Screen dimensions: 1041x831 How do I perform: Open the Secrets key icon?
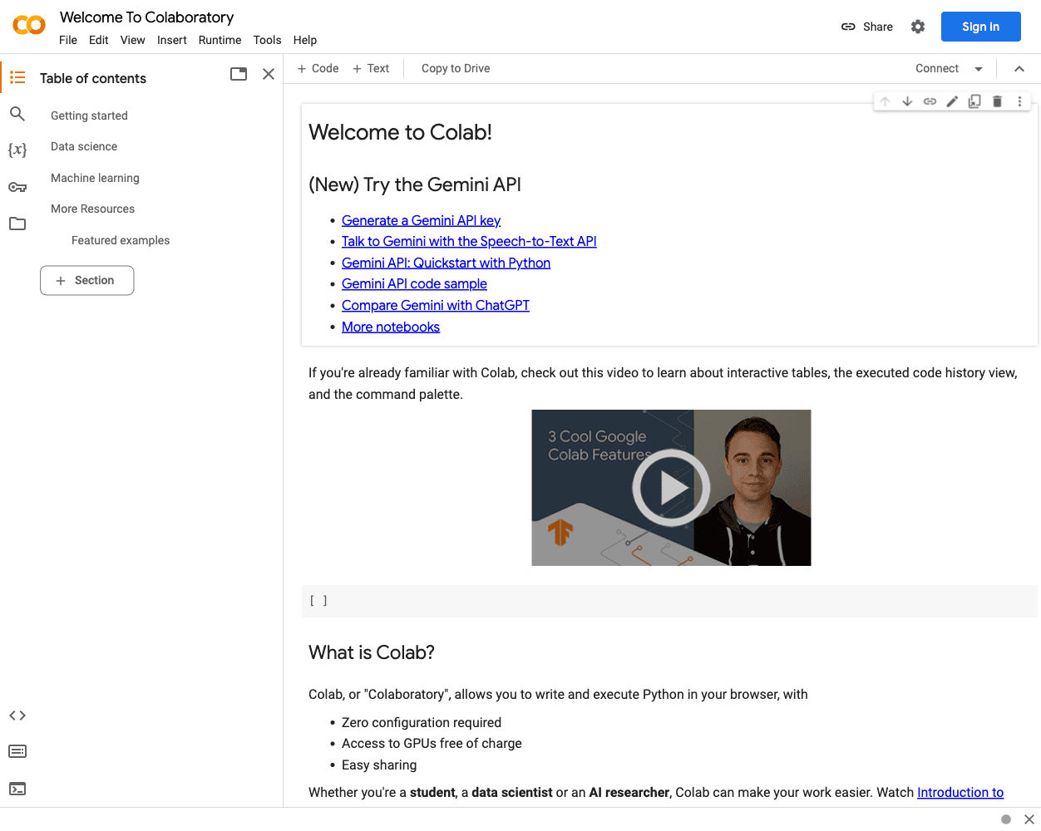point(17,187)
